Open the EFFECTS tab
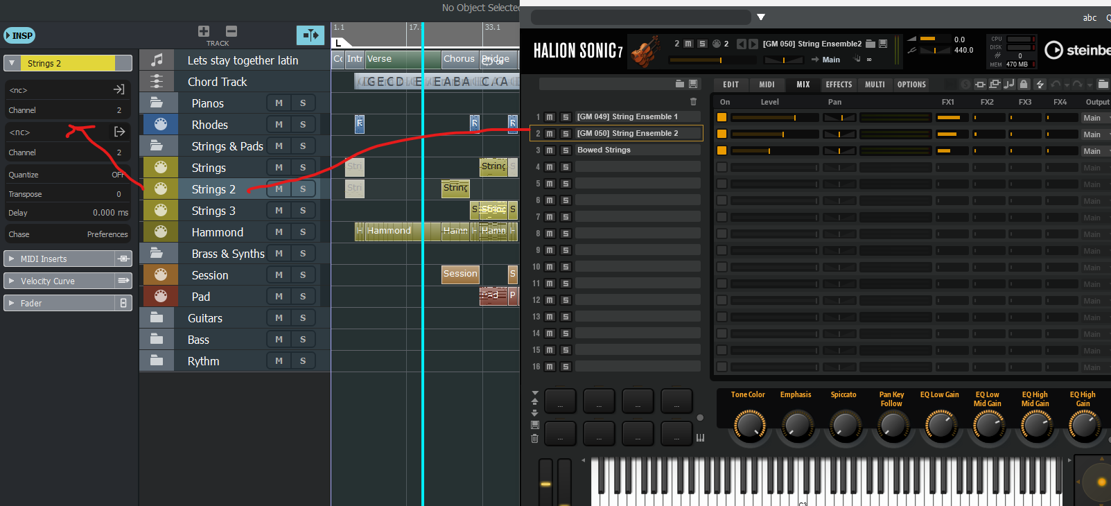 click(839, 85)
